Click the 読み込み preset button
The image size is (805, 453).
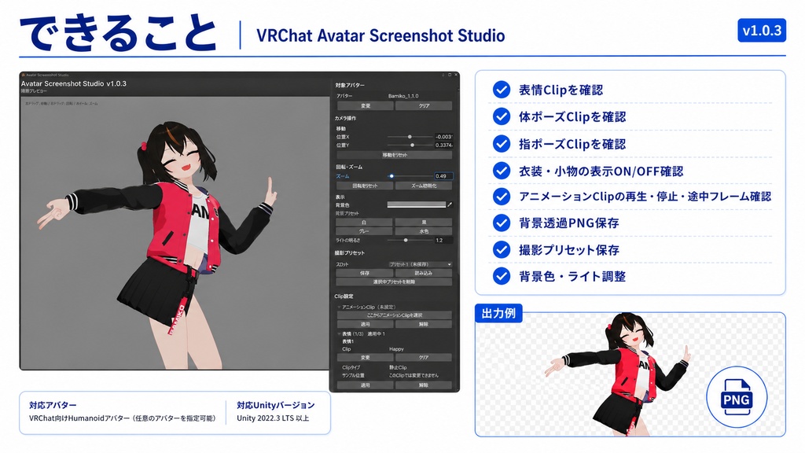[424, 273]
